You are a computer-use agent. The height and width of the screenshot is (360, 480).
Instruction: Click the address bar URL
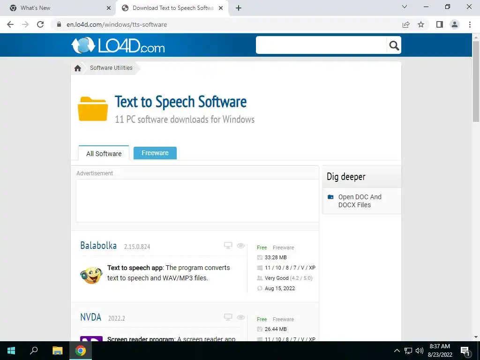coord(117,24)
